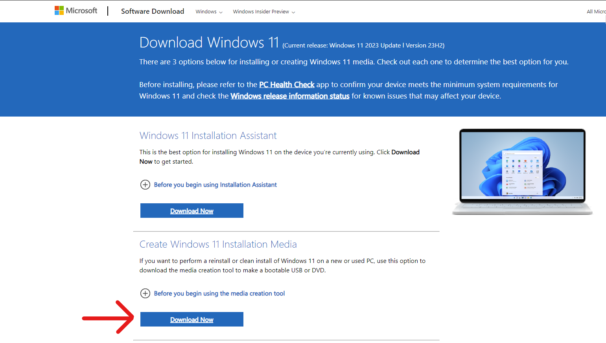The width and height of the screenshot is (606, 343).
Task: Click the Create Windows 11 Installation Media heading
Action: coord(218,244)
